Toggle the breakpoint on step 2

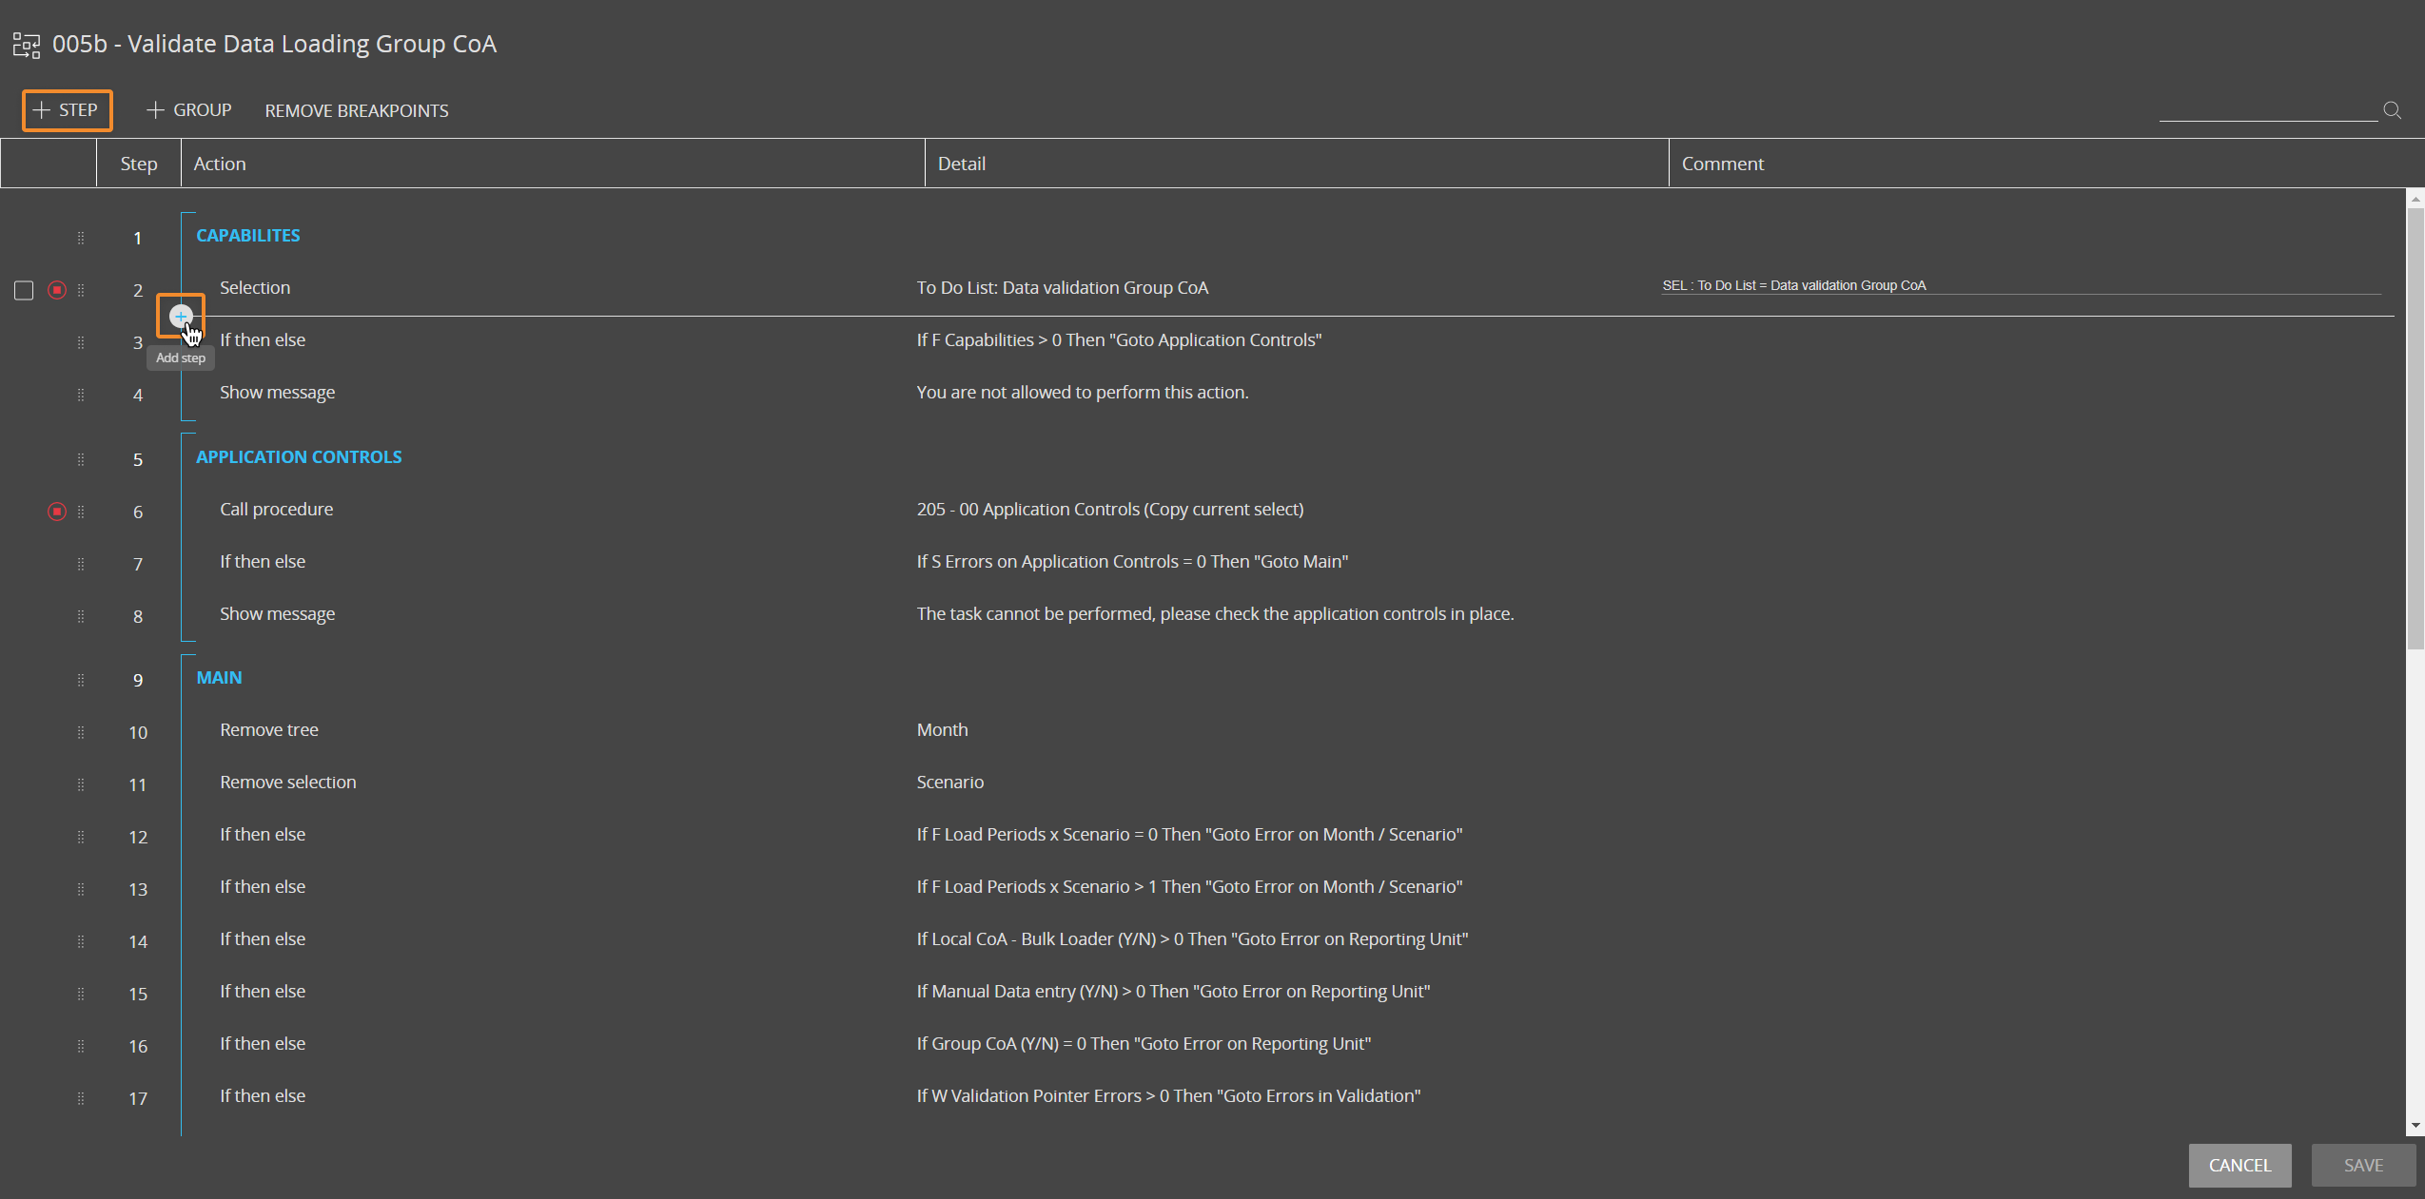tap(57, 290)
